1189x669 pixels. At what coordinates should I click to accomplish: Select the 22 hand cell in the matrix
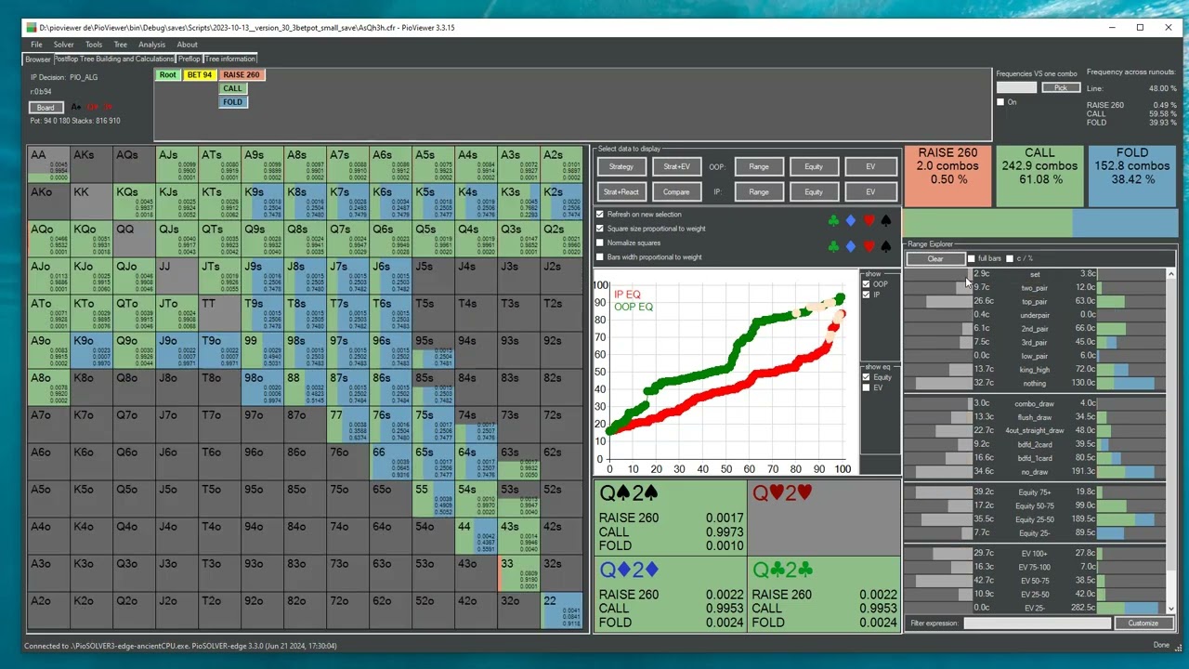[x=561, y=610]
